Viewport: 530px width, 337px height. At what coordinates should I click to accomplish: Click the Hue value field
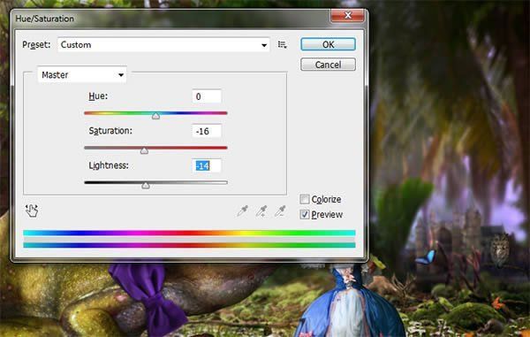click(x=207, y=96)
